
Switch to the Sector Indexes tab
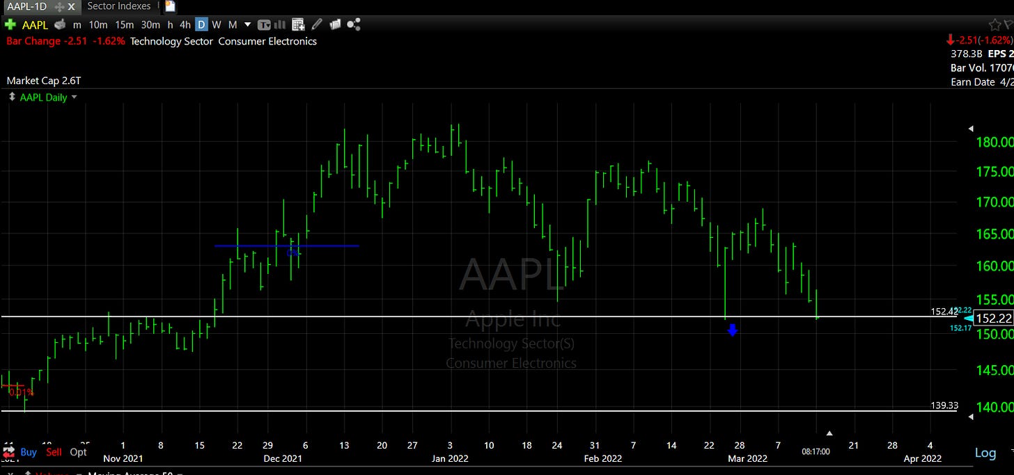(x=118, y=6)
